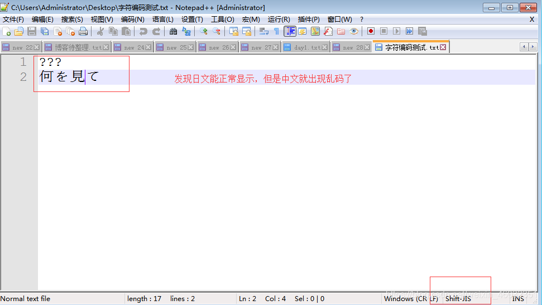This screenshot has width=542, height=305.
Task: Switch to the new 26 tab
Action: pos(218,47)
